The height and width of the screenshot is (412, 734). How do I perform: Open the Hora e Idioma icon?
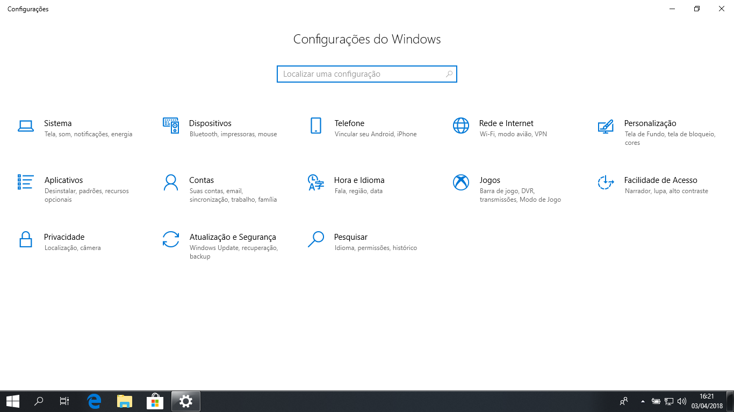316,182
